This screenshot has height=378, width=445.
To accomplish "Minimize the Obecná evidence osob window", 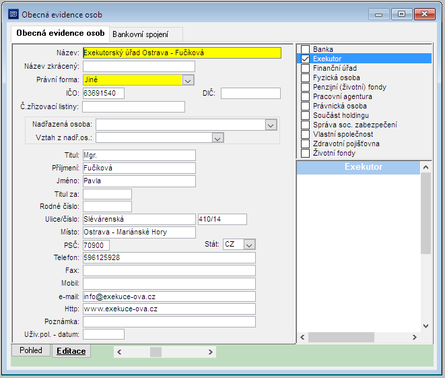I will tap(379, 14).
